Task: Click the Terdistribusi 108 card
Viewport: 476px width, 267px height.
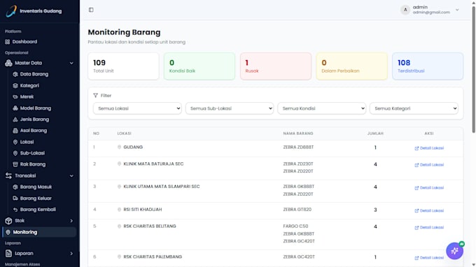Action: [x=428, y=66]
